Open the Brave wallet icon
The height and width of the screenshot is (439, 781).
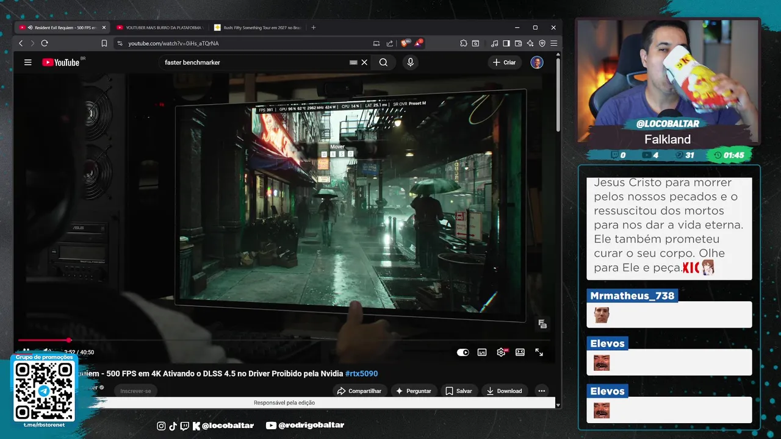tap(518, 43)
